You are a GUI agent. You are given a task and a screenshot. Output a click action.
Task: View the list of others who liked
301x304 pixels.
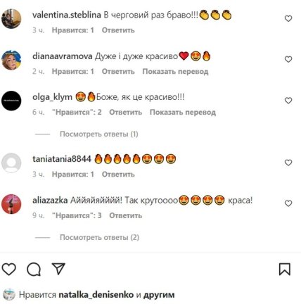click(x=159, y=295)
